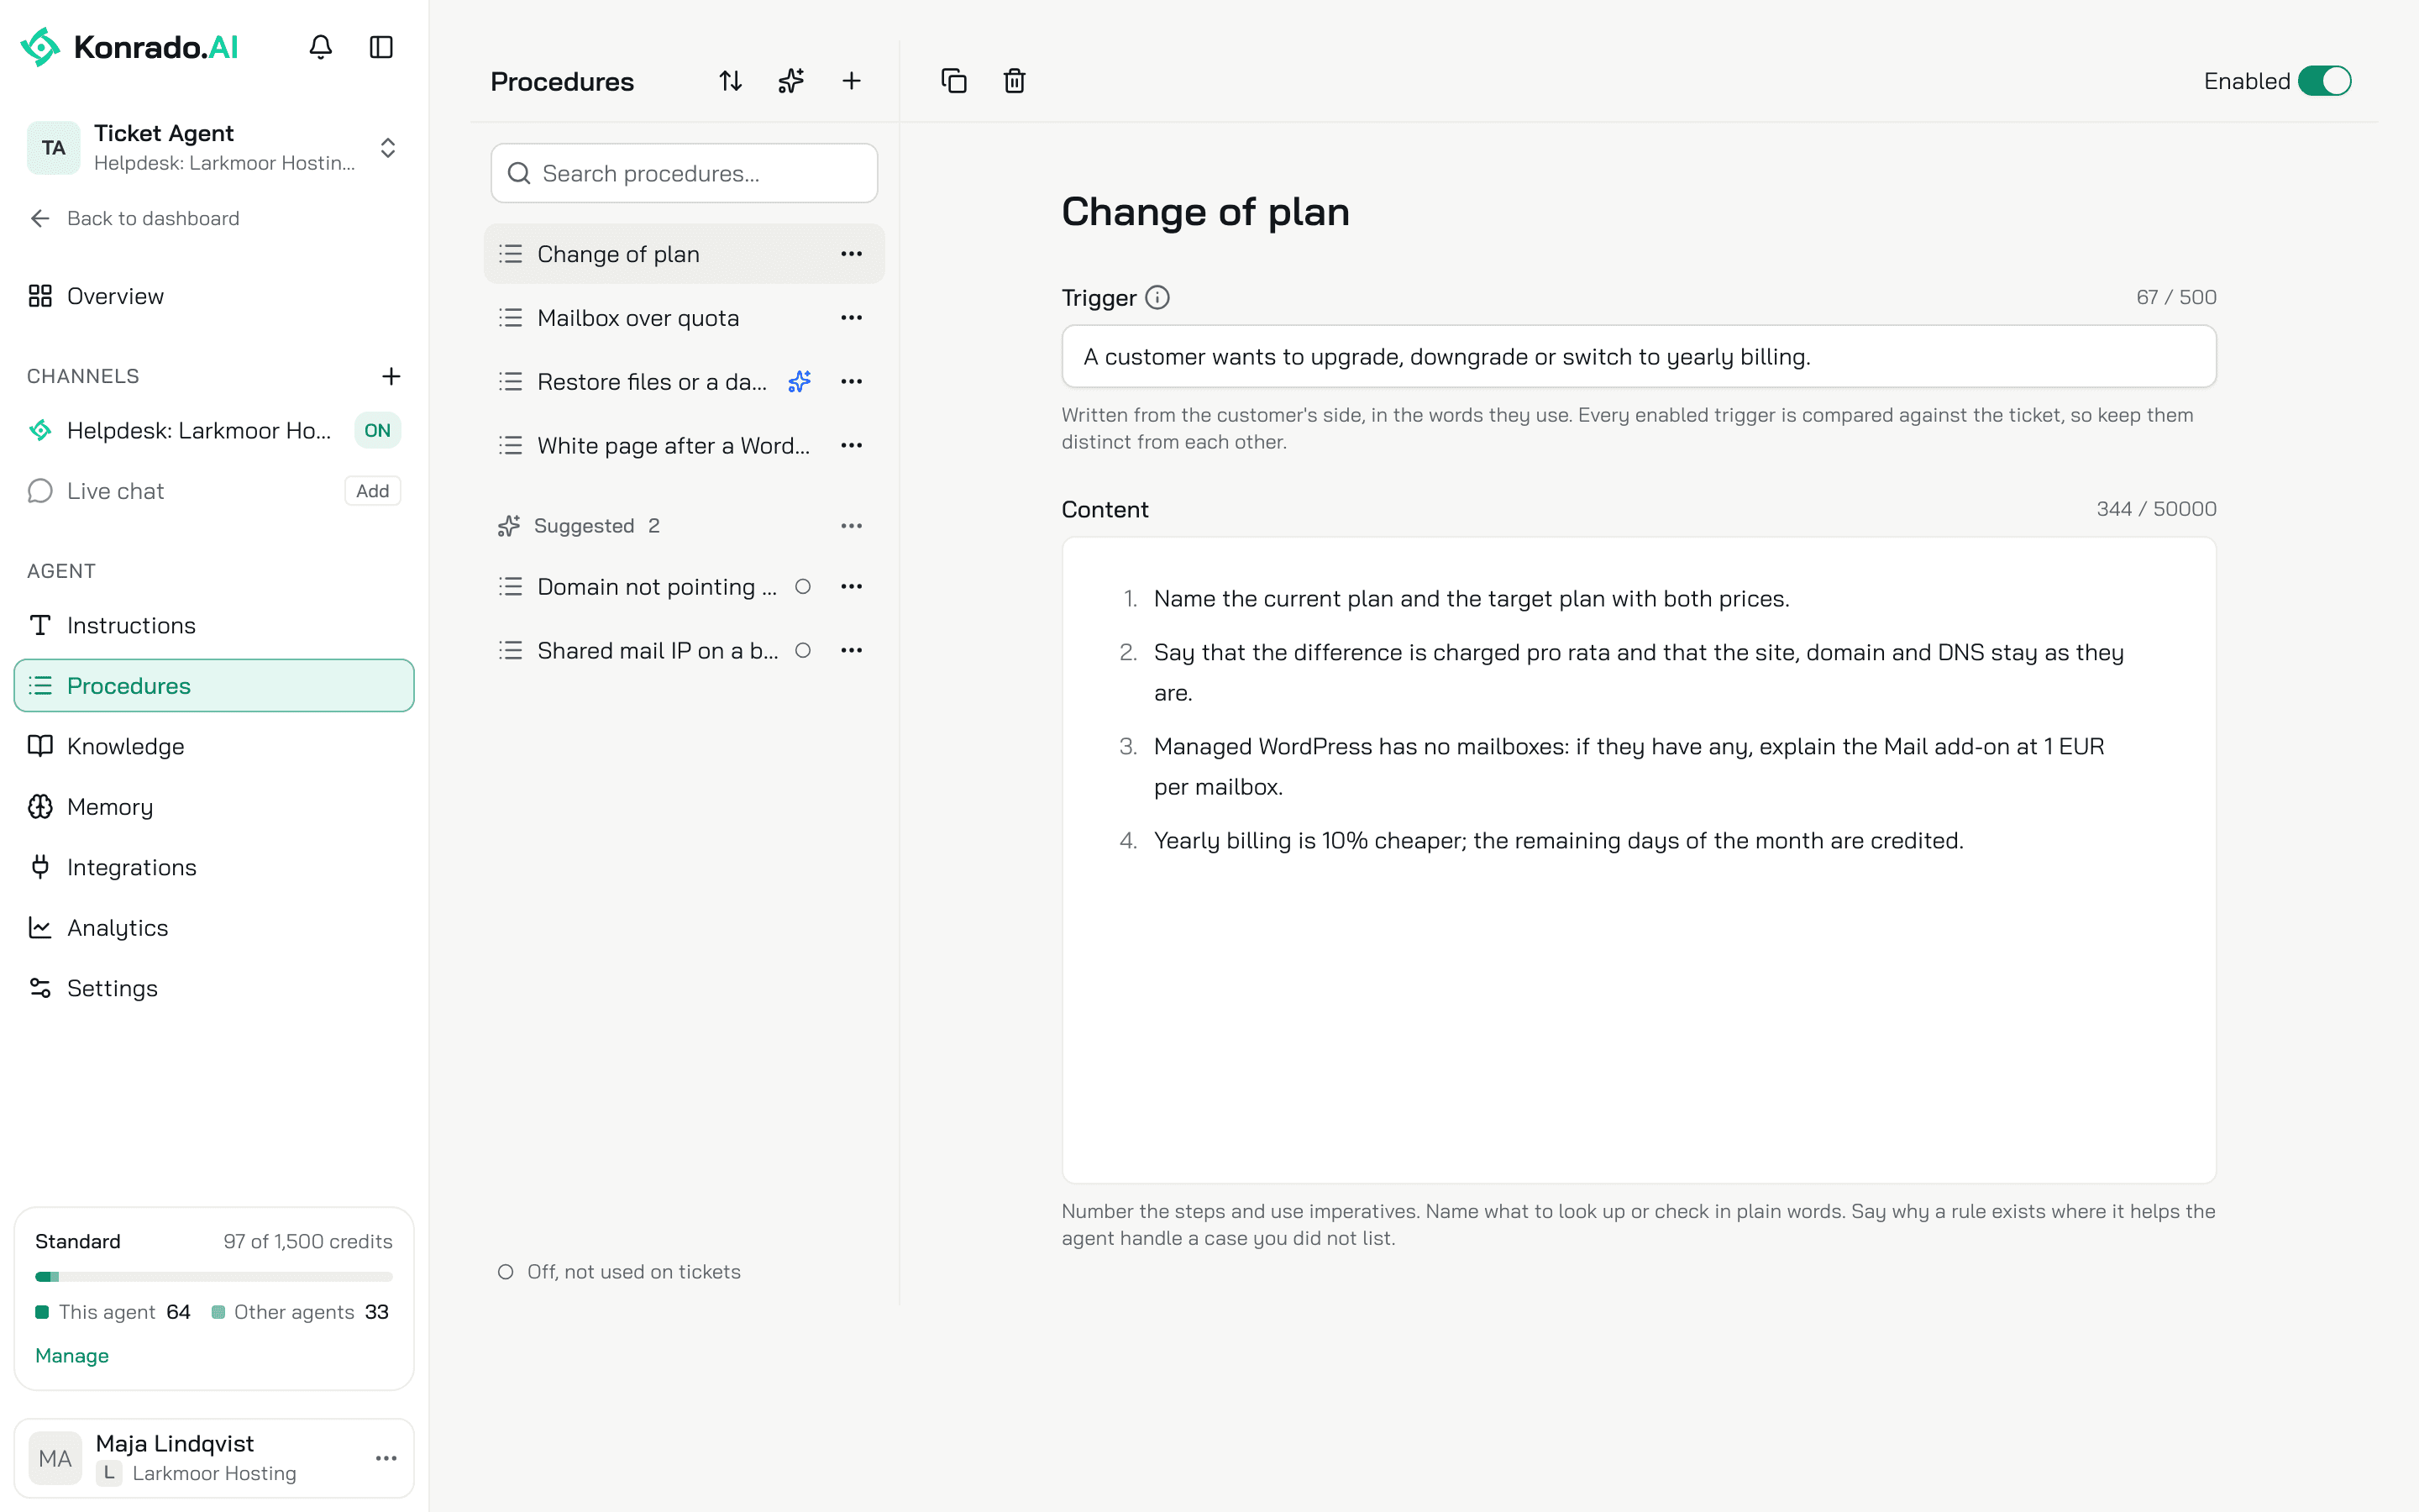Click the Konrado.AI logo
The height and width of the screenshot is (1512, 2419).
coord(130,47)
